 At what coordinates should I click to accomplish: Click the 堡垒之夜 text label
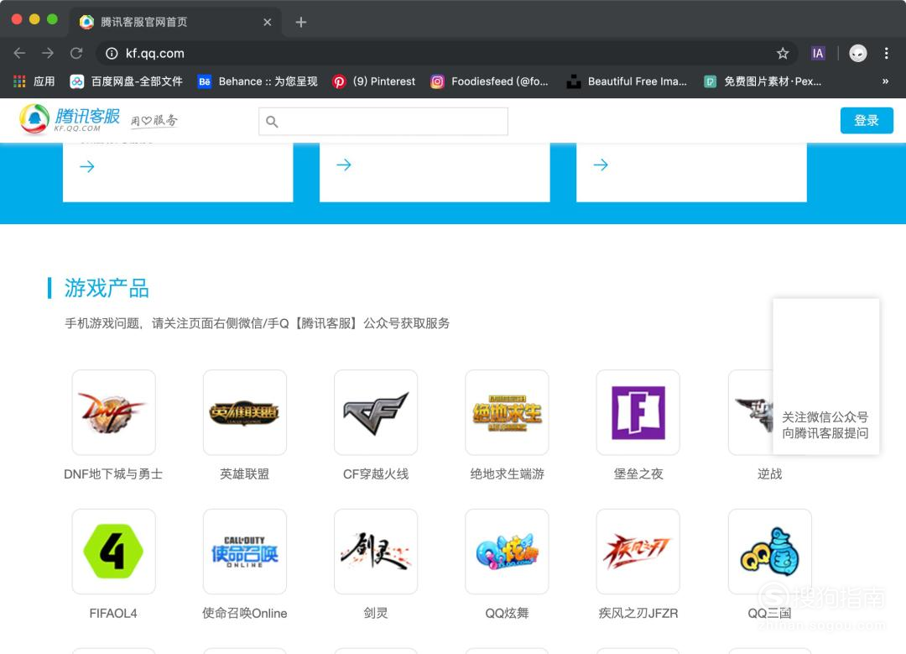coord(638,474)
